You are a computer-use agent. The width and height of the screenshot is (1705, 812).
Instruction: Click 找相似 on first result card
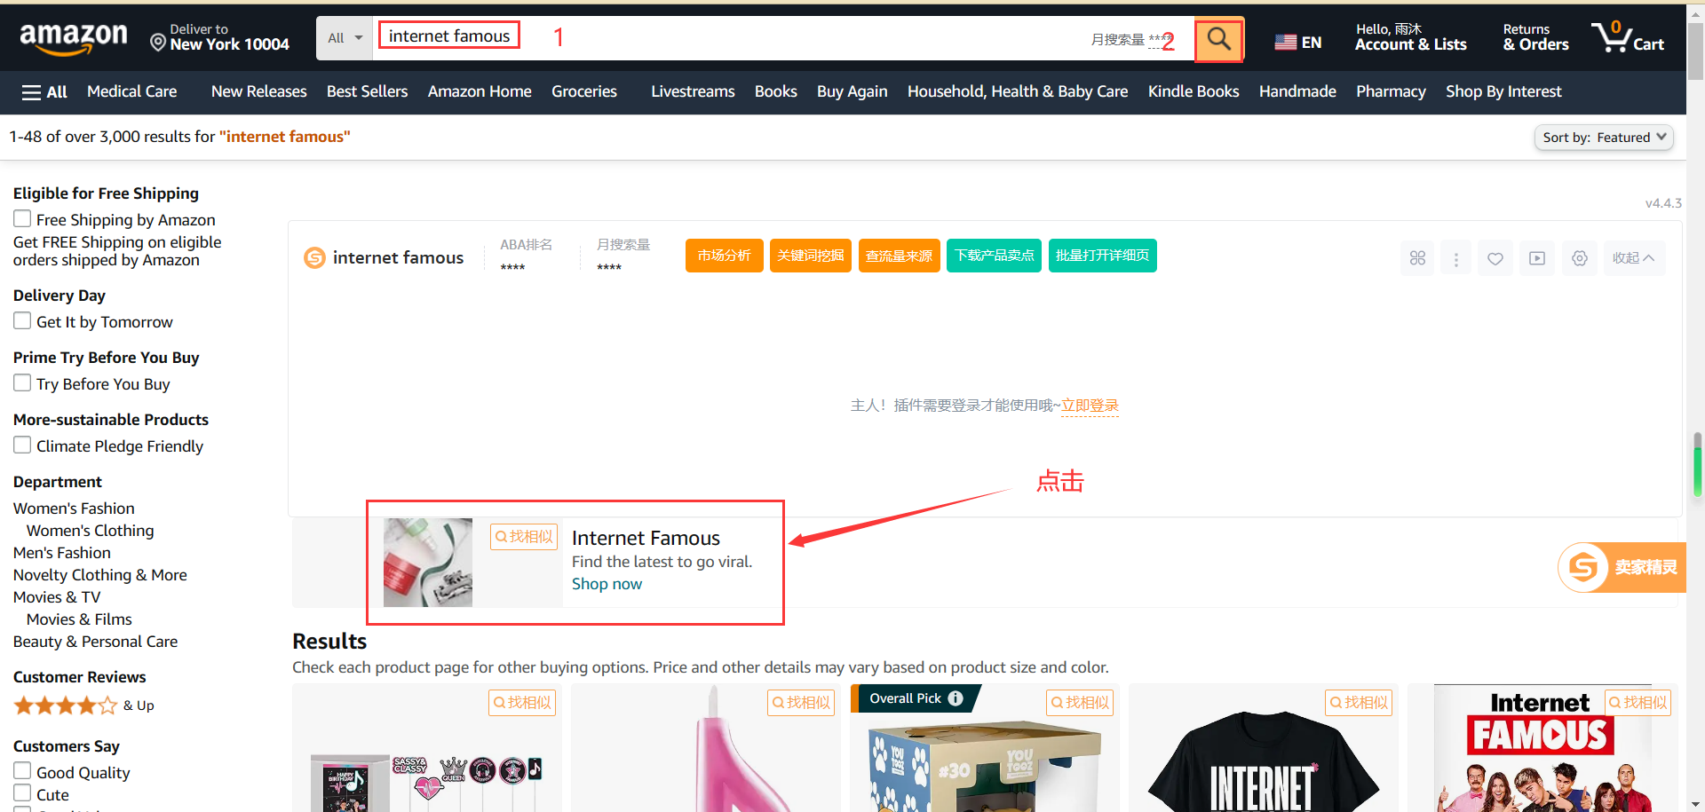(x=522, y=703)
